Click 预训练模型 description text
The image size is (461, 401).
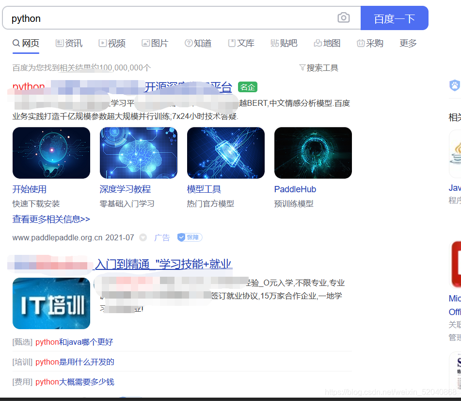pyautogui.click(x=294, y=204)
